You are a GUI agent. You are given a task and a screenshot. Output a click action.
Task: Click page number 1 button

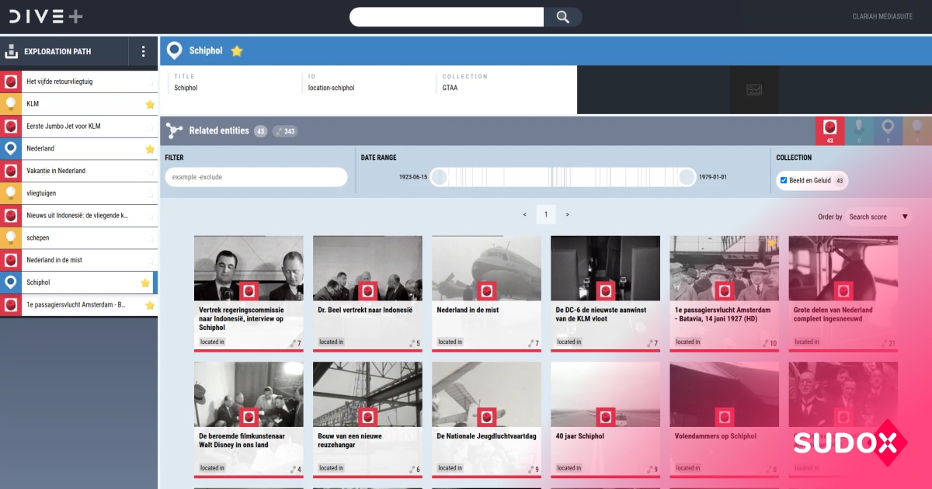545,214
